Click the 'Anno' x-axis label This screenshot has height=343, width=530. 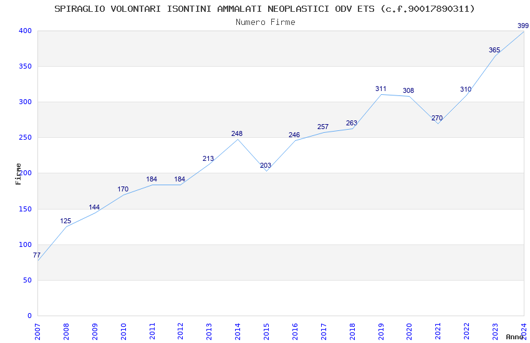tap(514, 337)
